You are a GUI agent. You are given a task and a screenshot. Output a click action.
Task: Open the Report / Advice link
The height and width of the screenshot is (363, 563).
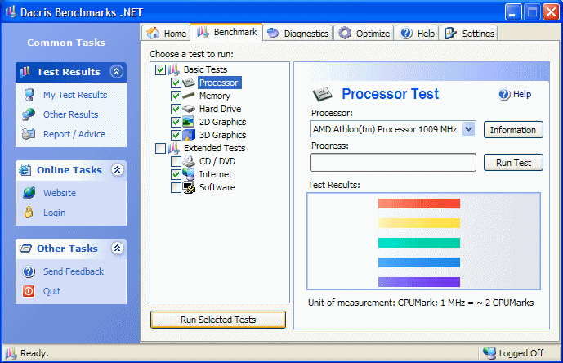(x=74, y=134)
